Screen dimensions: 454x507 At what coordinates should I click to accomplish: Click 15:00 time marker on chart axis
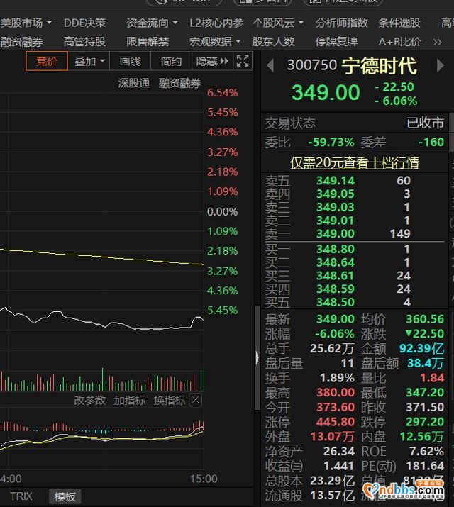coord(204,479)
